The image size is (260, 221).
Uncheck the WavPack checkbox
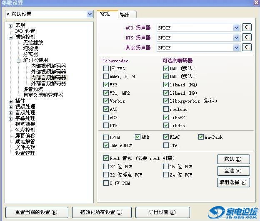pyautogui.click(x=201, y=137)
